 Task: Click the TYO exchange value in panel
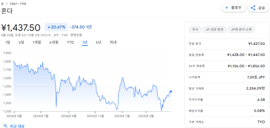(261, 122)
